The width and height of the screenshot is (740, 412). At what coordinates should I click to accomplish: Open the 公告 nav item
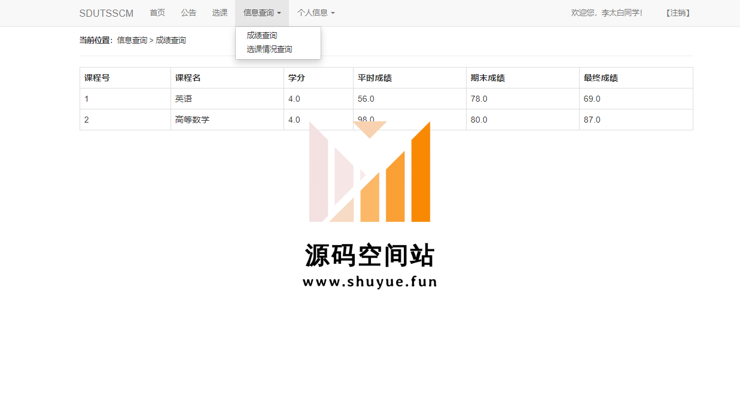[188, 13]
